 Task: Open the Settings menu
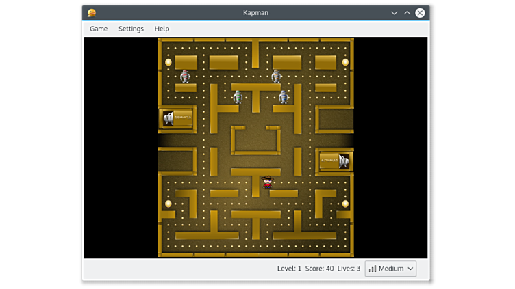pyautogui.click(x=131, y=29)
